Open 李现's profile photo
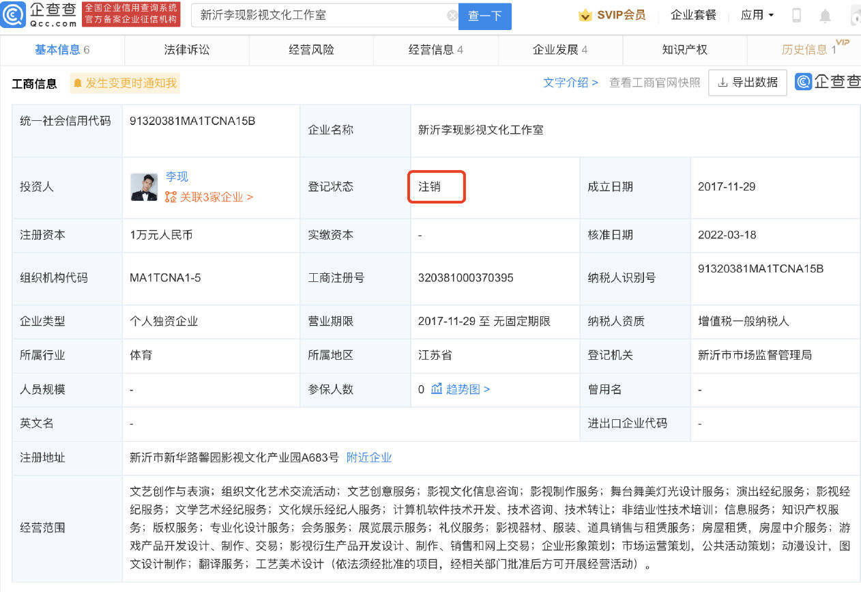Screen dimensions: 861x592 click(144, 187)
